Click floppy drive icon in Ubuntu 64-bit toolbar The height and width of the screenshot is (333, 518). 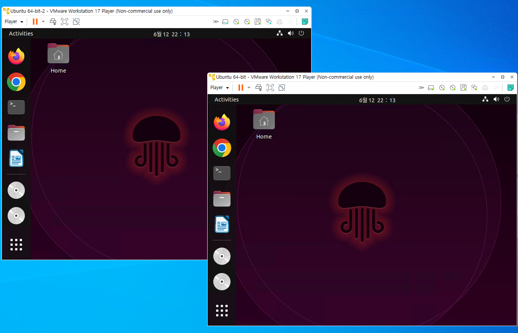pyautogui.click(x=463, y=88)
